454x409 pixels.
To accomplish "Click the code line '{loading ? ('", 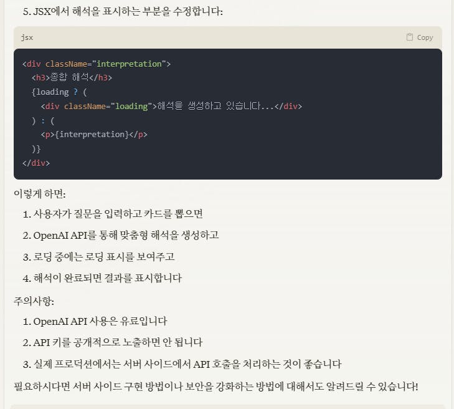I will click(x=59, y=92).
